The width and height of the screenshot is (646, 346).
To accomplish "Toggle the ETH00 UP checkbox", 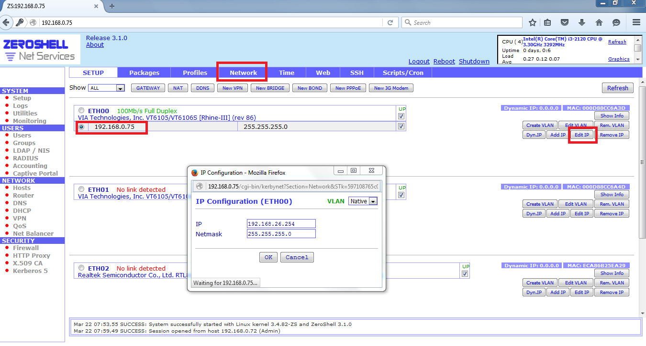I will [x=401, y=116].
